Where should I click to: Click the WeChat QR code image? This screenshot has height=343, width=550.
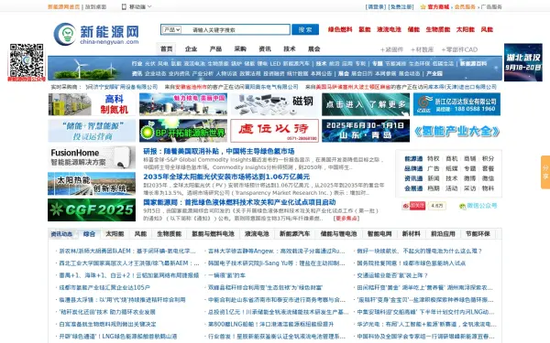(27, 59)
